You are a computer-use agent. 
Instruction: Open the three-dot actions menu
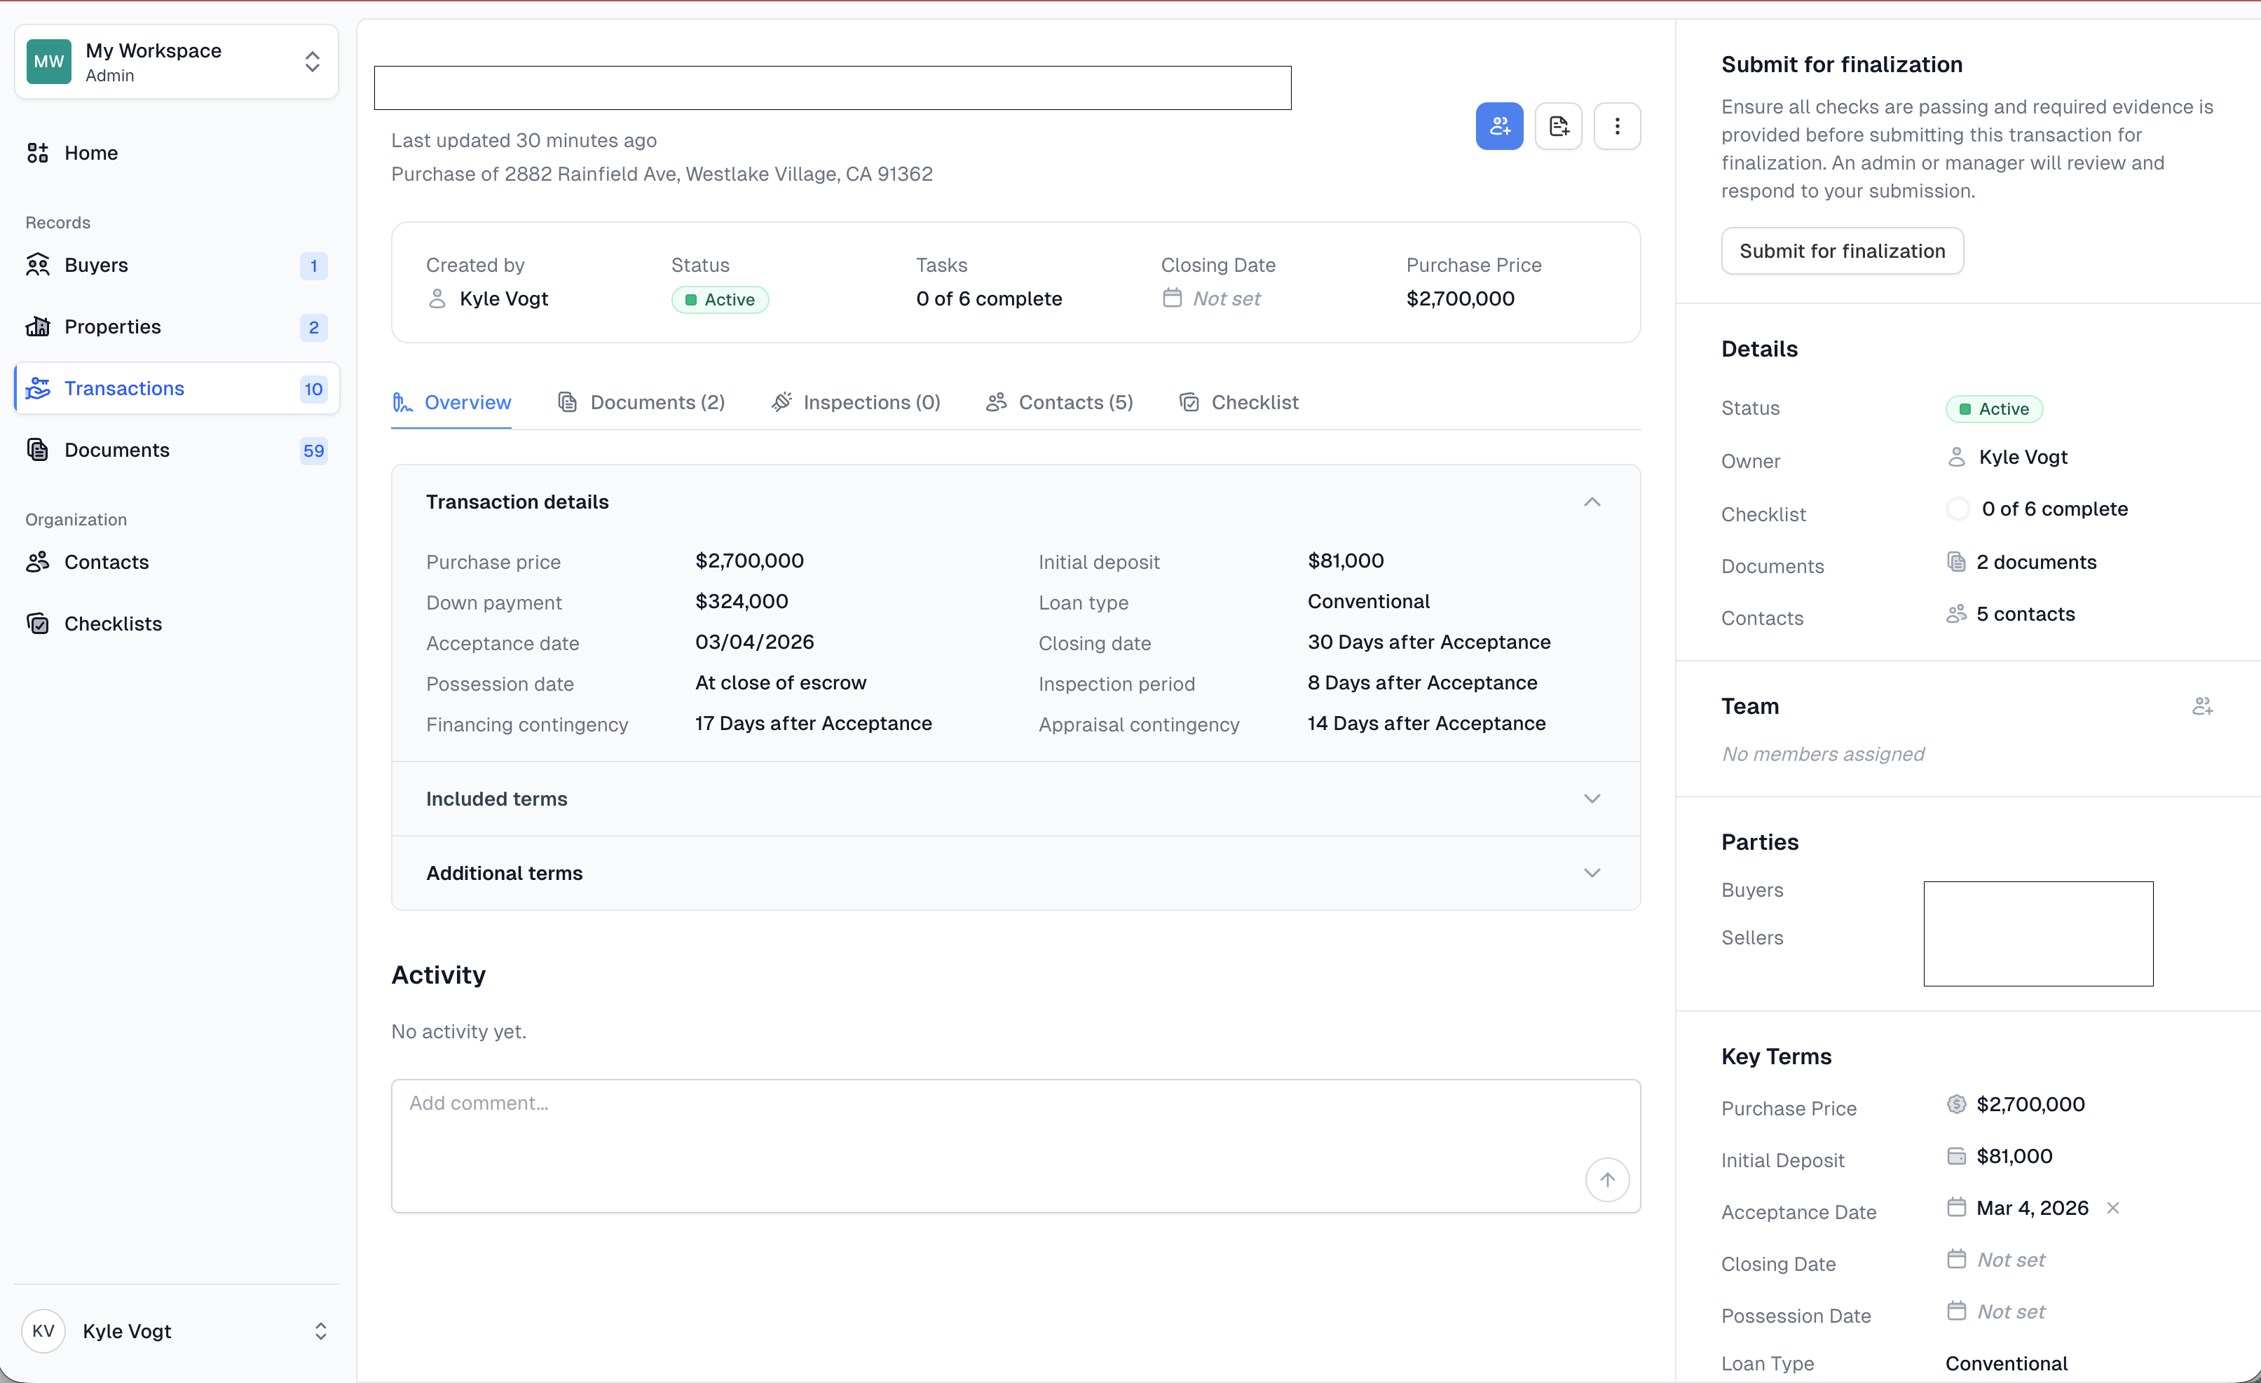[1616, 125]
